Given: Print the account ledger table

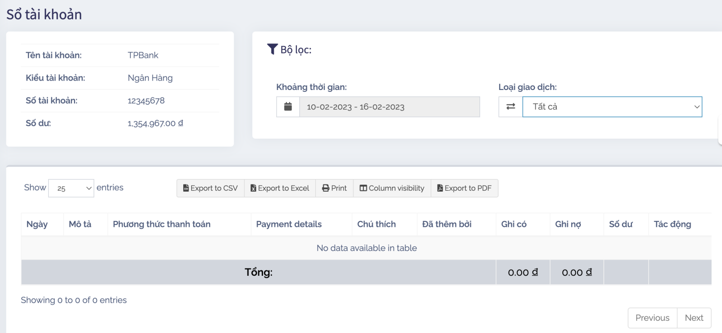Looking at the screenshot, I should 334,188.
